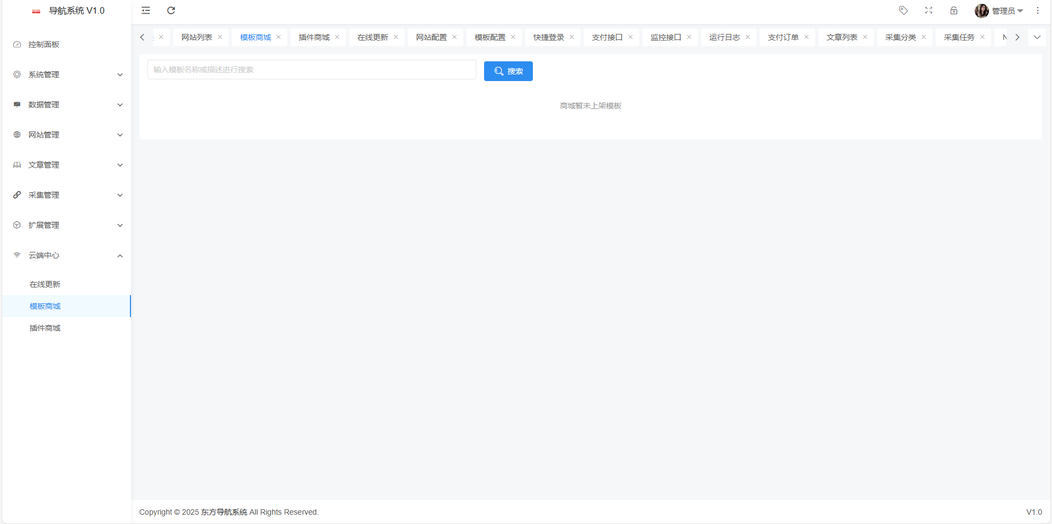This screenshot has height=524, width=1052.
Task: Switch to the 运行日志 tab
Action: (x=725, y=37)
